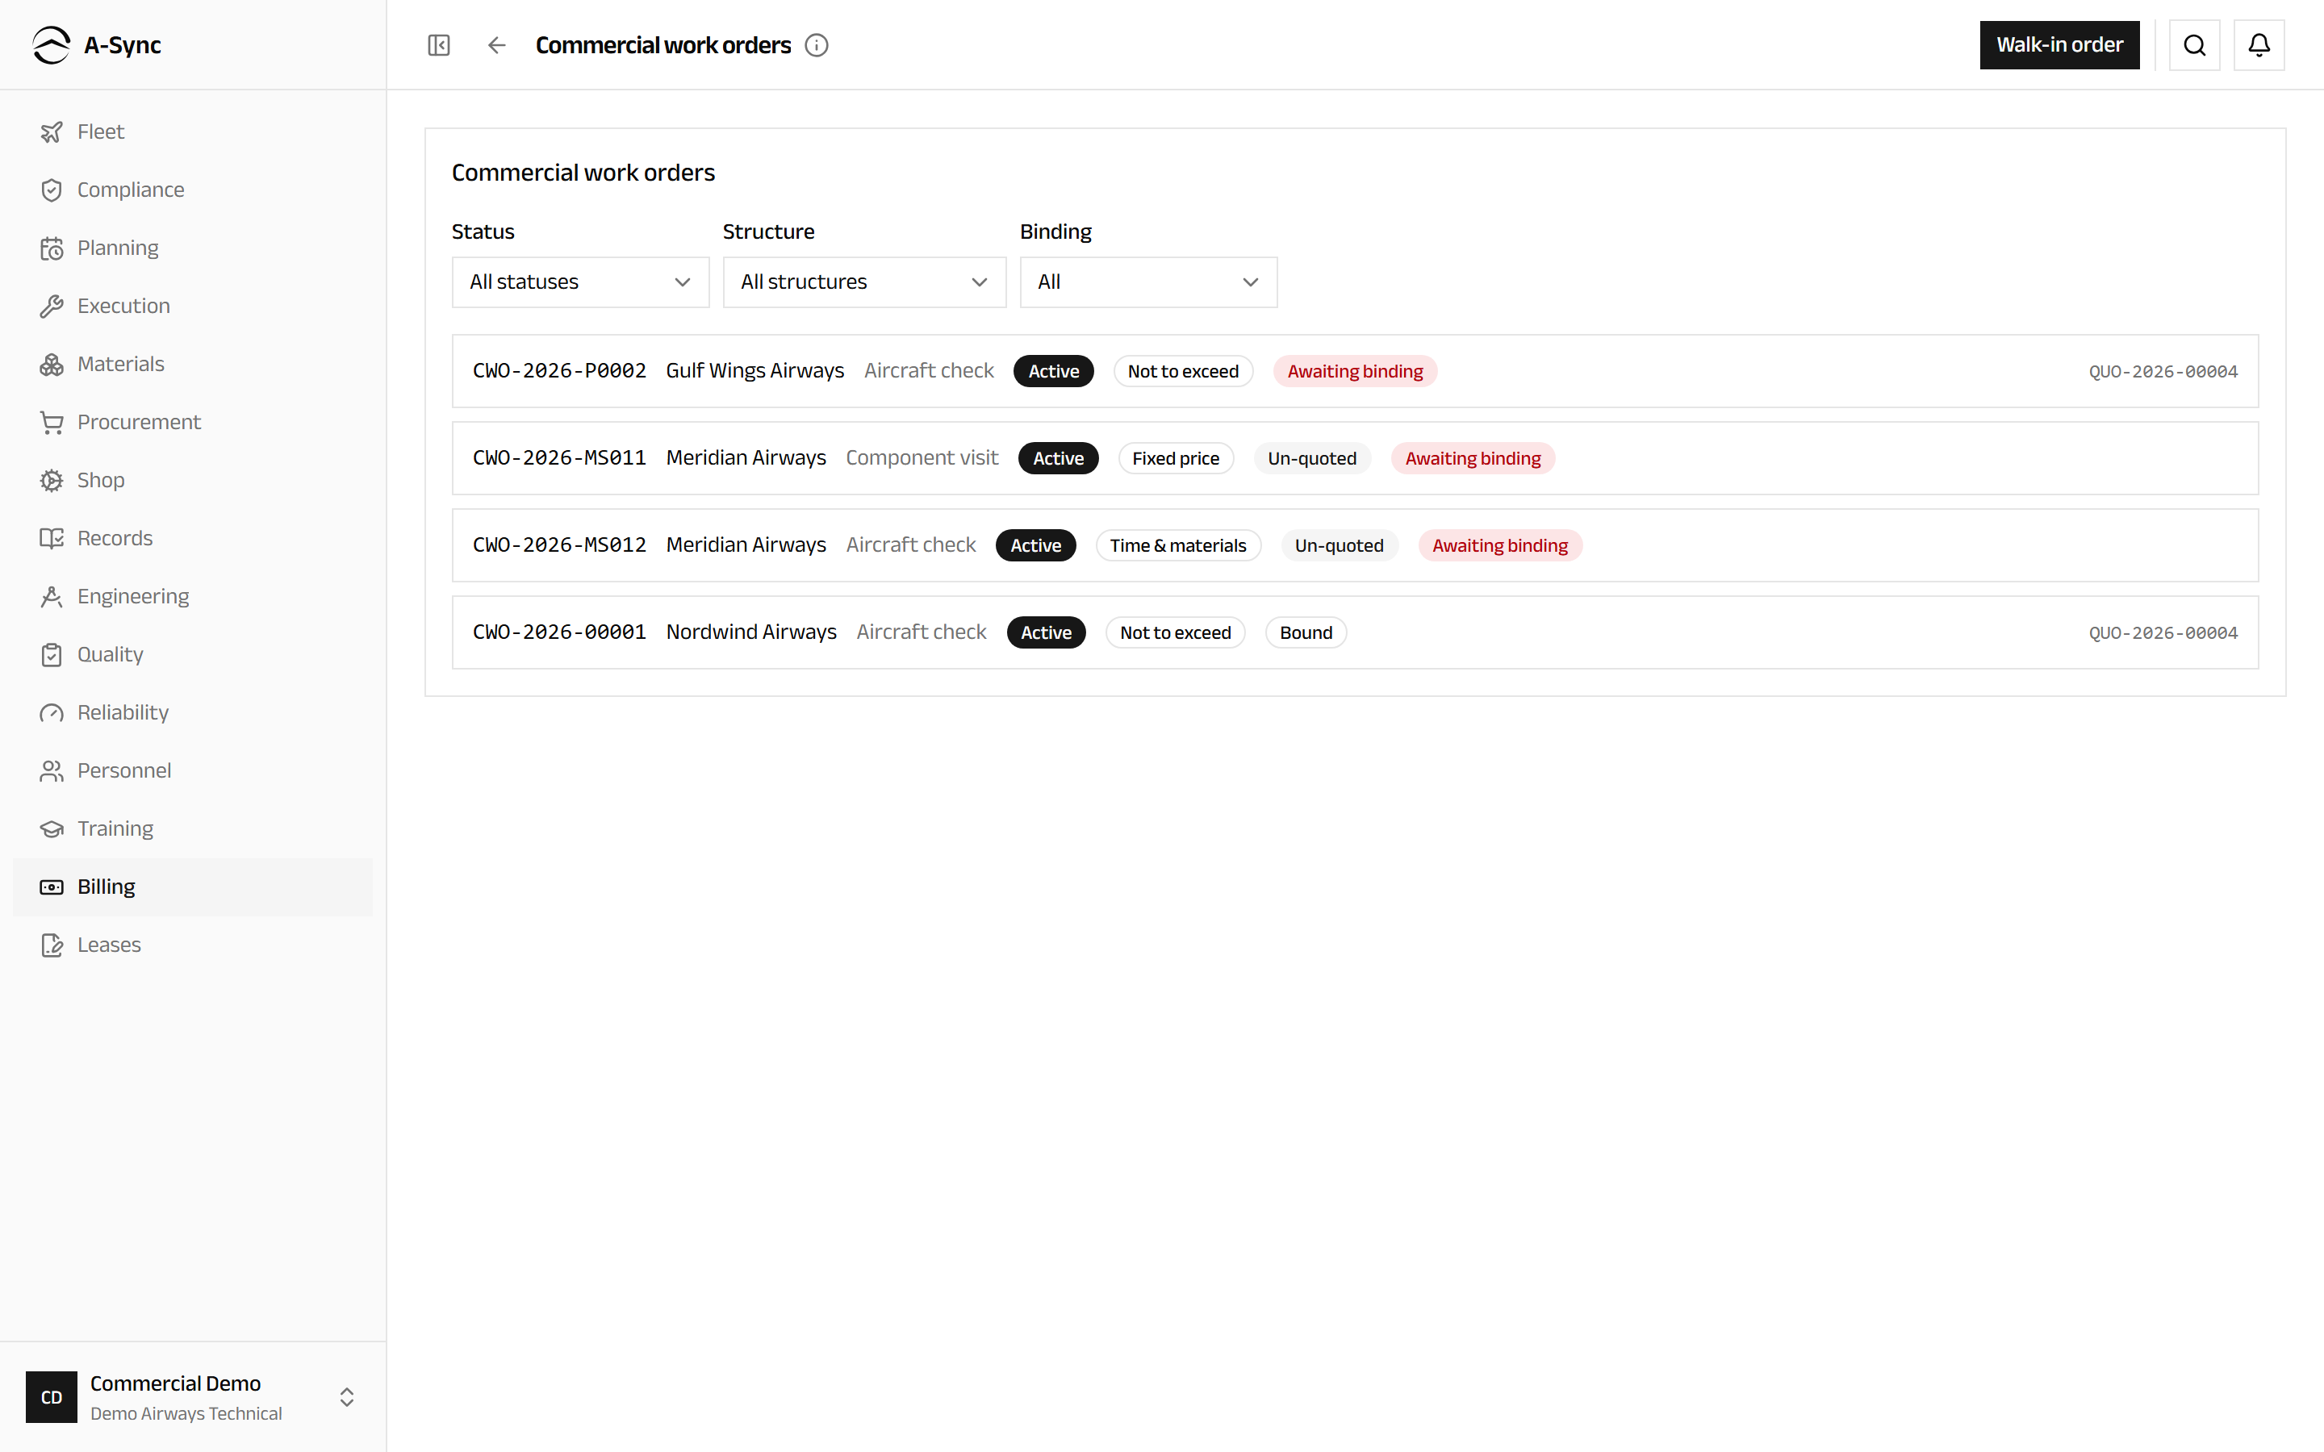Click QUO-2026-00004 in Gulf Wings row
The height and width of the screenshot is (1452, 2324).
[2163, 372]
